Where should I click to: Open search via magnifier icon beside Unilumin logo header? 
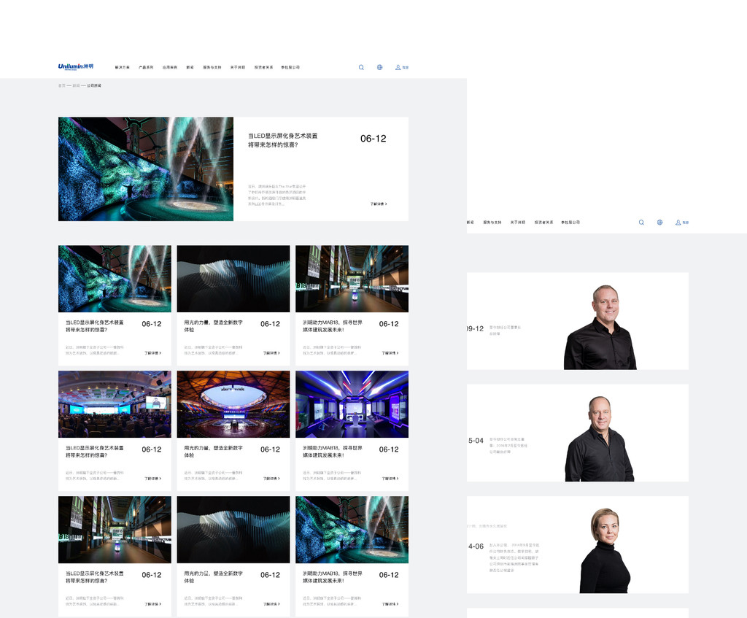pyautogui.click(x=361, y=67)
